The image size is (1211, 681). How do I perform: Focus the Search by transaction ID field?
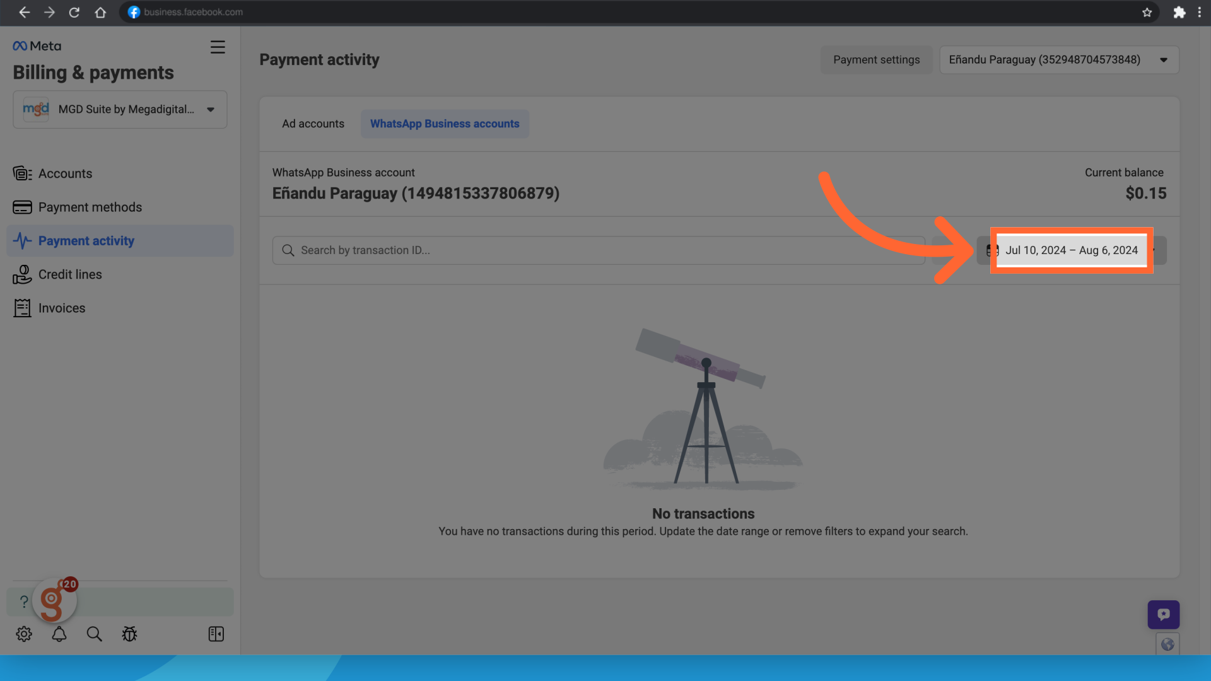click(x=598, y=250)
